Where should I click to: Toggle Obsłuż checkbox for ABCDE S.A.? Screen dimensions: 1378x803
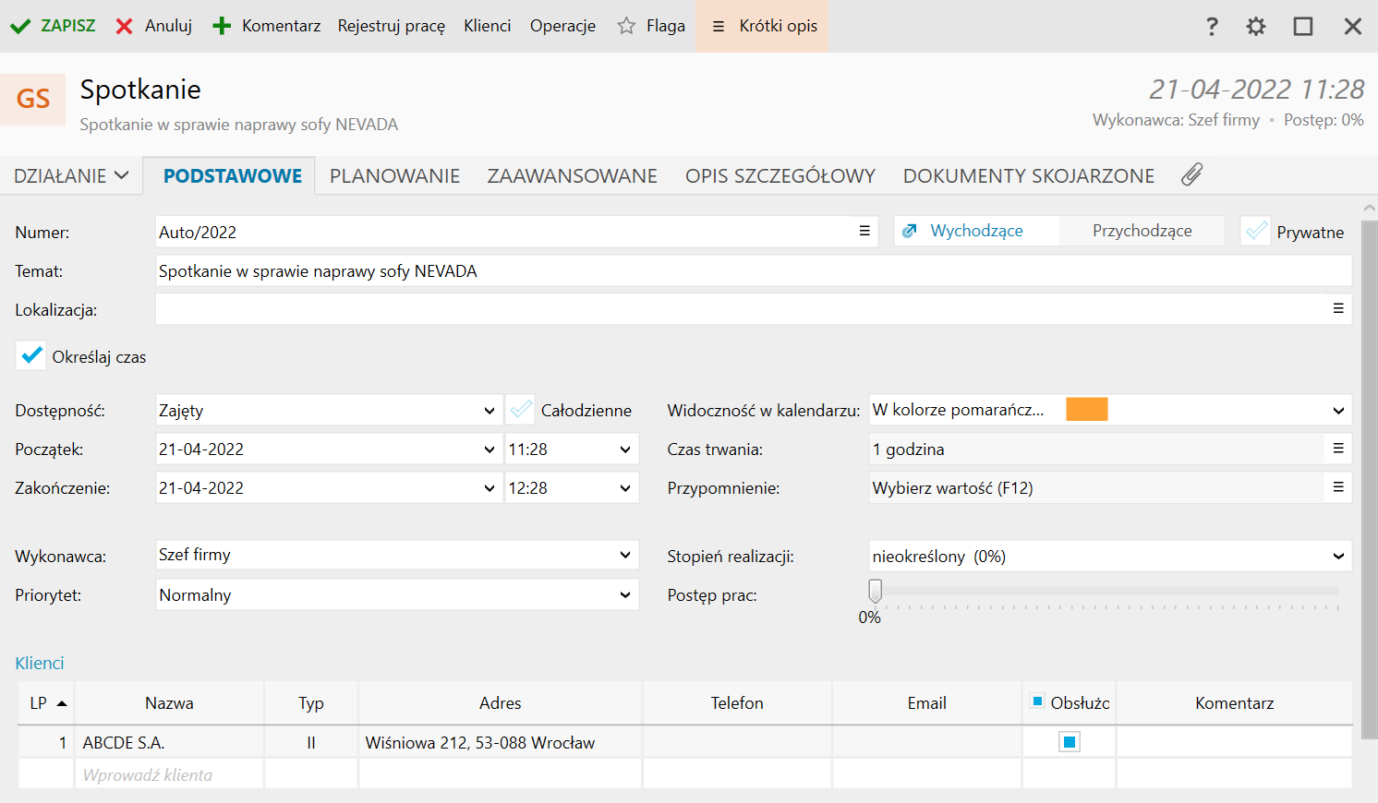(x=1070, y=742)
